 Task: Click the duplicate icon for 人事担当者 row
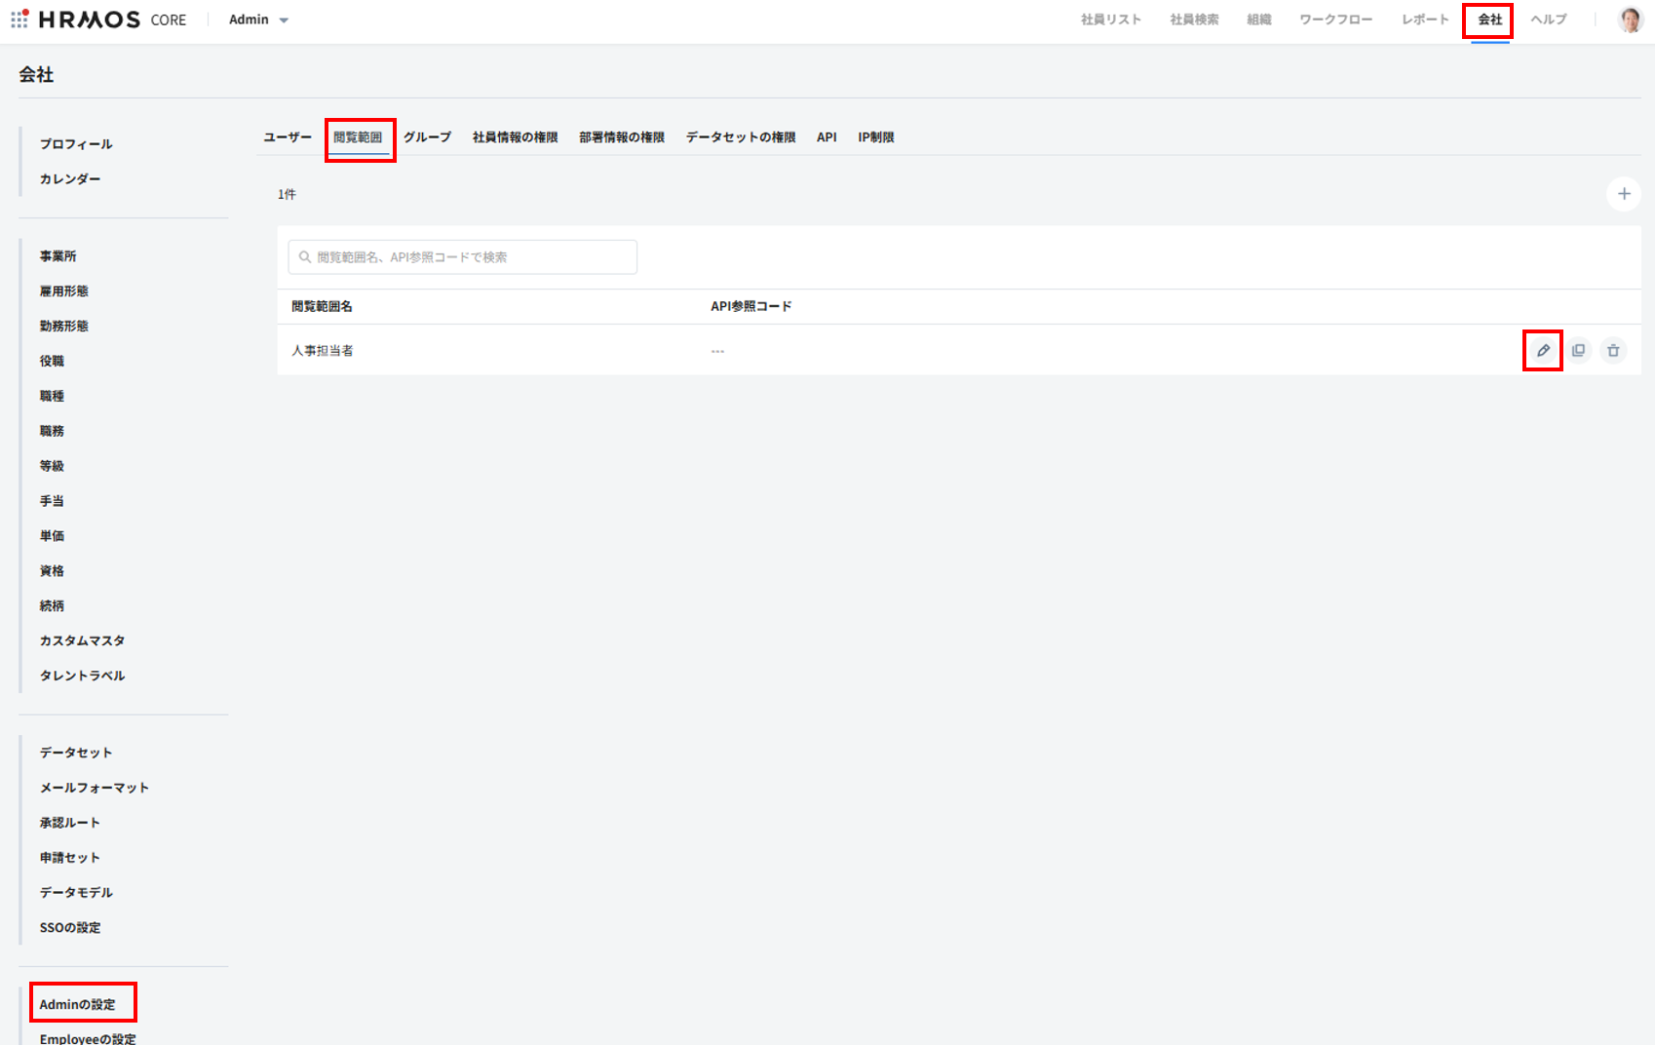click(x=1578, y=351)
